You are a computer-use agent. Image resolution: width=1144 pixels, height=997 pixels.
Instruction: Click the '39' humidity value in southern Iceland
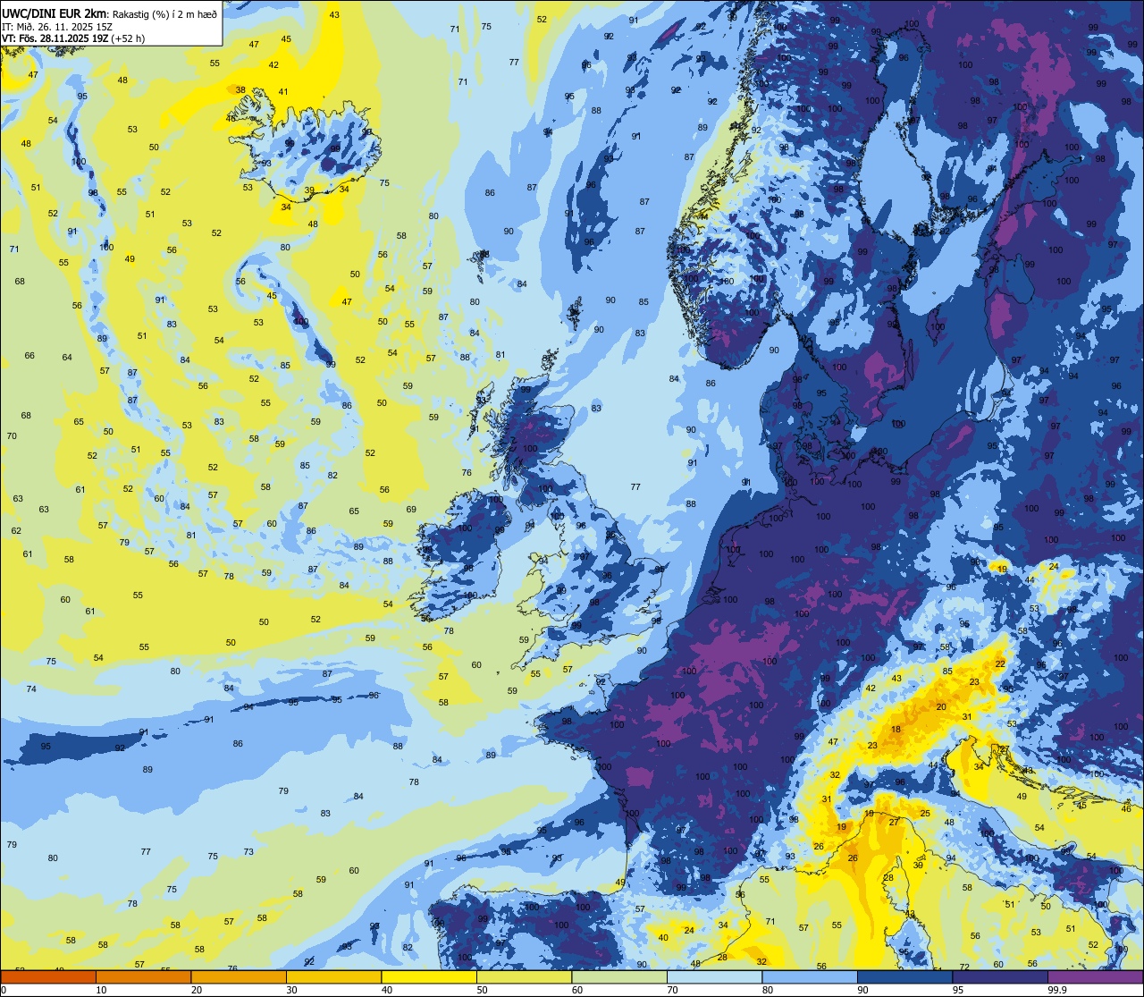coord(309,190)
